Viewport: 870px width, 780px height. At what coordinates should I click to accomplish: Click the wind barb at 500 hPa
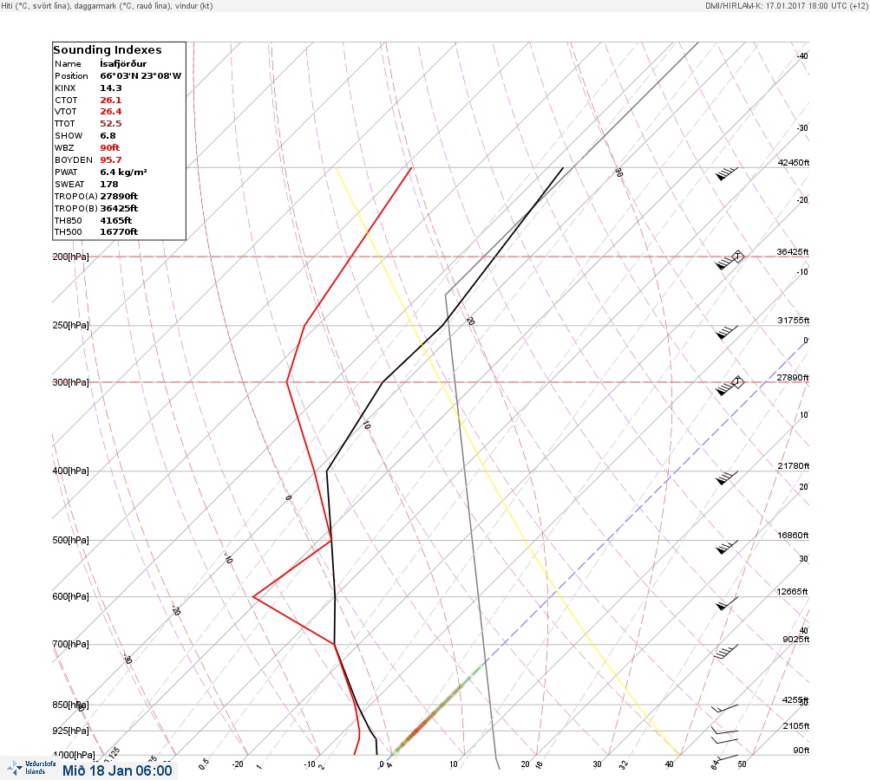click(726, 547)
